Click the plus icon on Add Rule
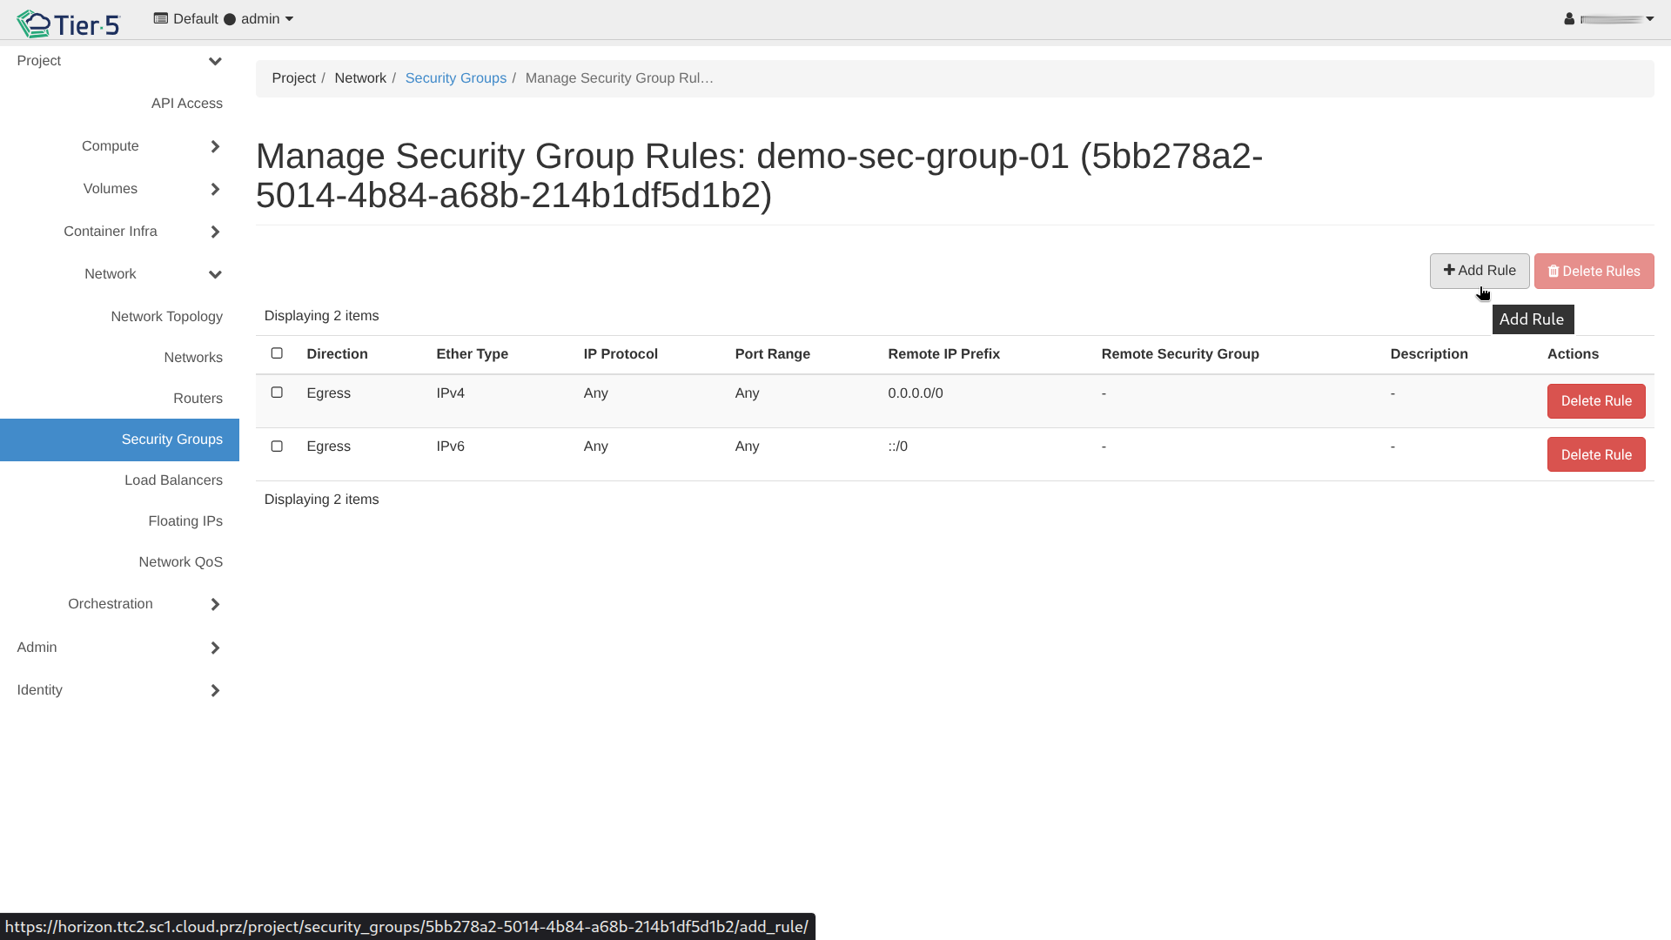The image size is (1671, 940). coord(1449,270)
